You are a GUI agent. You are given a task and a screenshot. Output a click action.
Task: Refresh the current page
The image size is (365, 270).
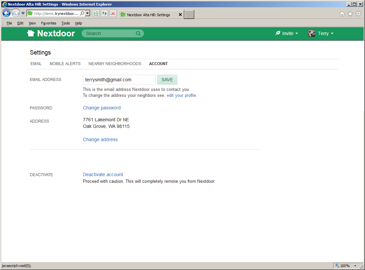(104, 13)
